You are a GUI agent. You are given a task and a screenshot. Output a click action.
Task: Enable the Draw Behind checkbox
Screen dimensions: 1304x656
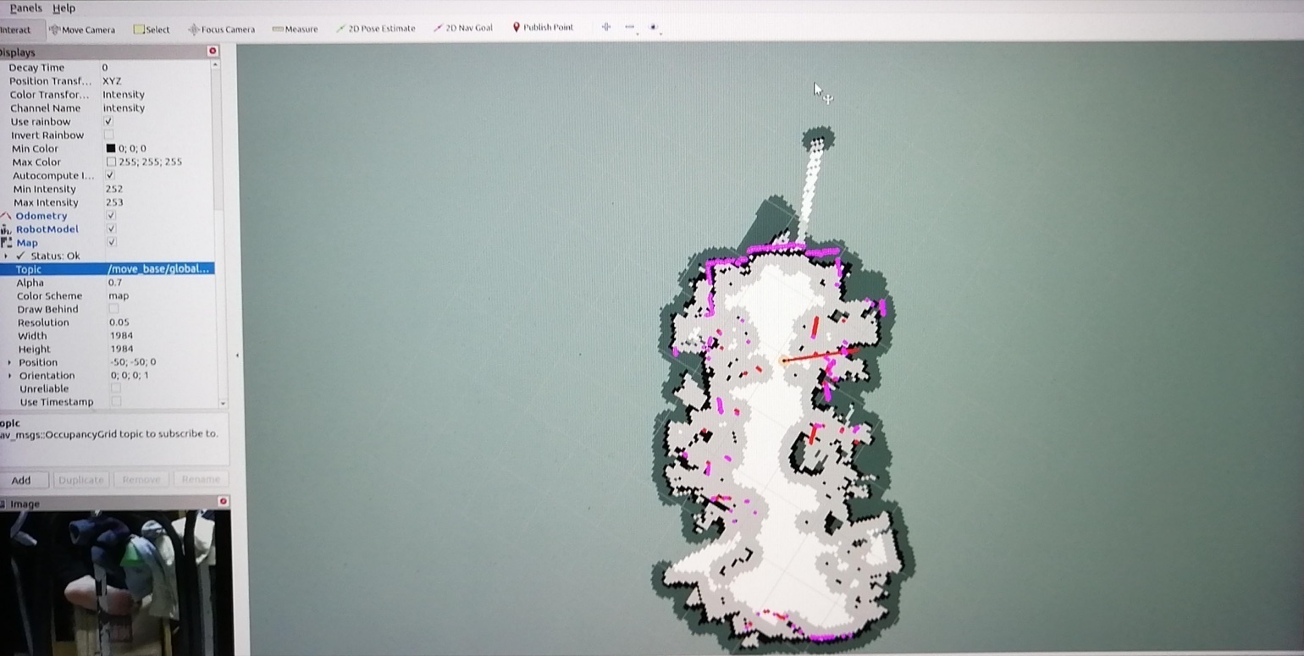click(113, 309)
